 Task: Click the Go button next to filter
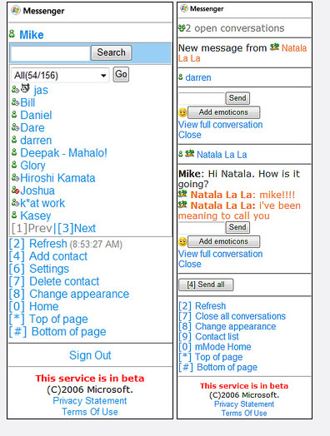[x=121, y=74]
